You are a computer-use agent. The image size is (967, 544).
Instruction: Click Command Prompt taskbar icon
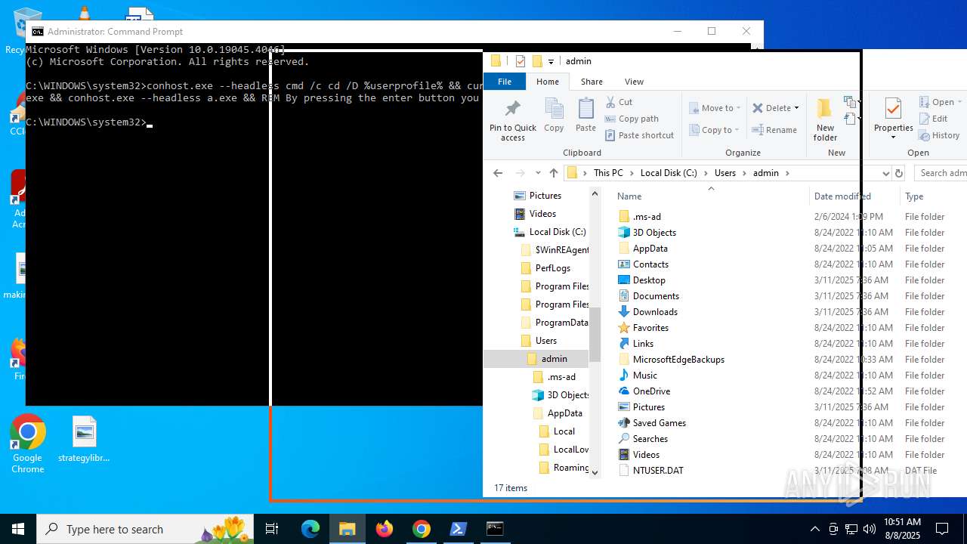[x=495, y=529]
